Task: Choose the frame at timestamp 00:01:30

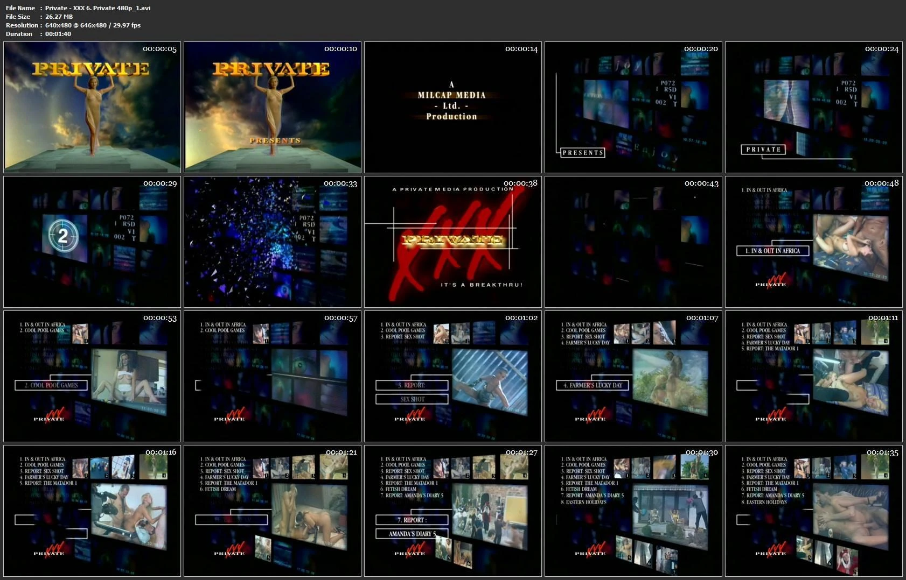Action: coord(633,511)
